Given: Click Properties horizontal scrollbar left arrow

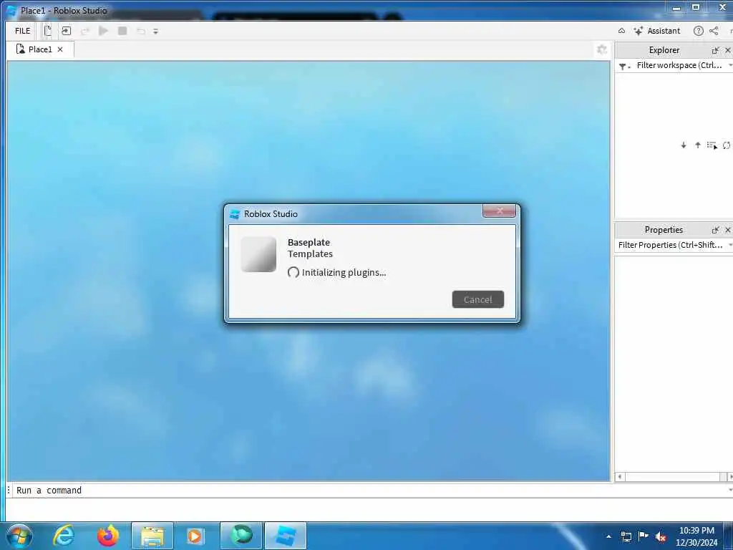Looking at the screenshot, I should tap(620, 477).
